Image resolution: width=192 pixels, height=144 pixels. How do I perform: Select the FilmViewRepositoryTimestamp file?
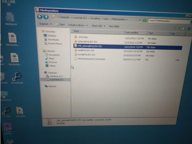tap(91, 59)
